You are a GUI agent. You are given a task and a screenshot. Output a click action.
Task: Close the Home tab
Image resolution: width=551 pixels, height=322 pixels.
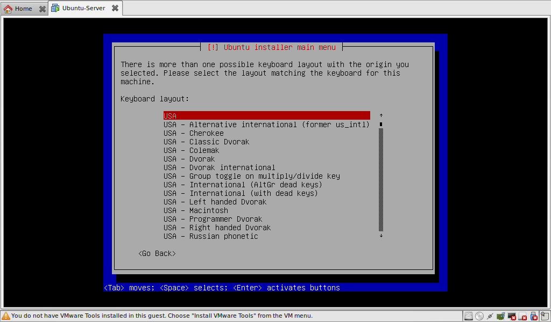click(42, 9)
